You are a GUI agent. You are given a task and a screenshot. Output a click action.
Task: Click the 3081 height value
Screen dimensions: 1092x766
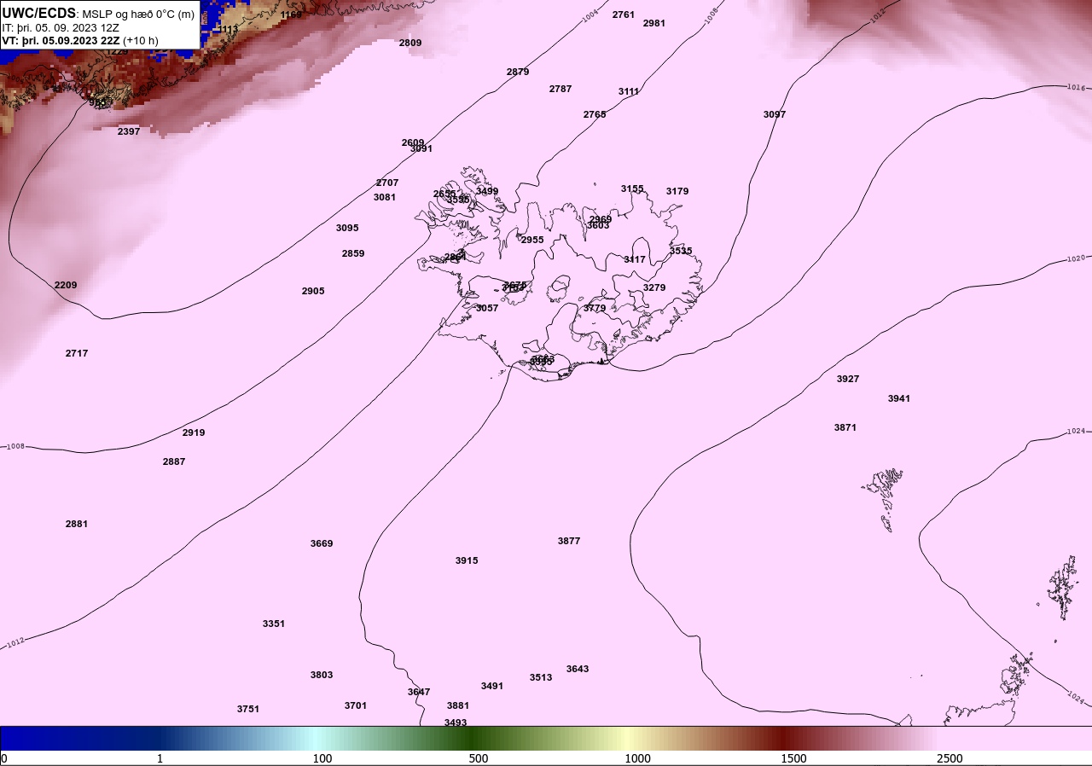click(x=385, y=197)
